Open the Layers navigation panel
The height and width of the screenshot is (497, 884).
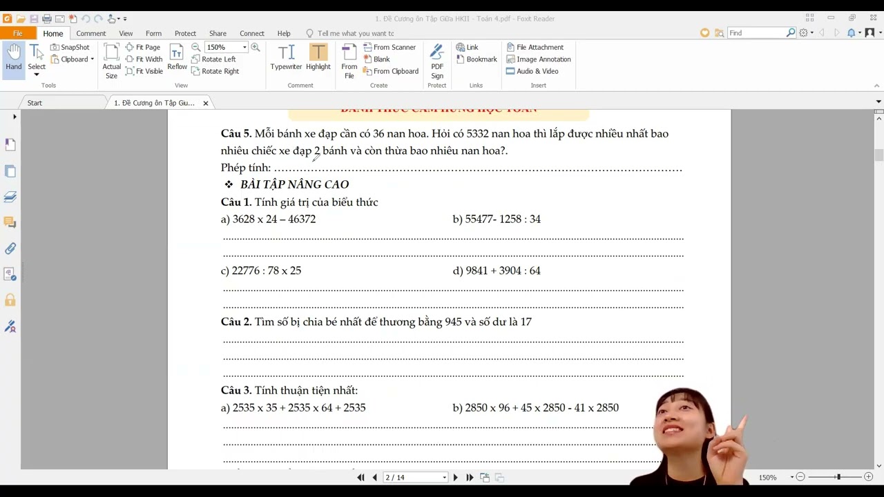[x=10, y=197]
